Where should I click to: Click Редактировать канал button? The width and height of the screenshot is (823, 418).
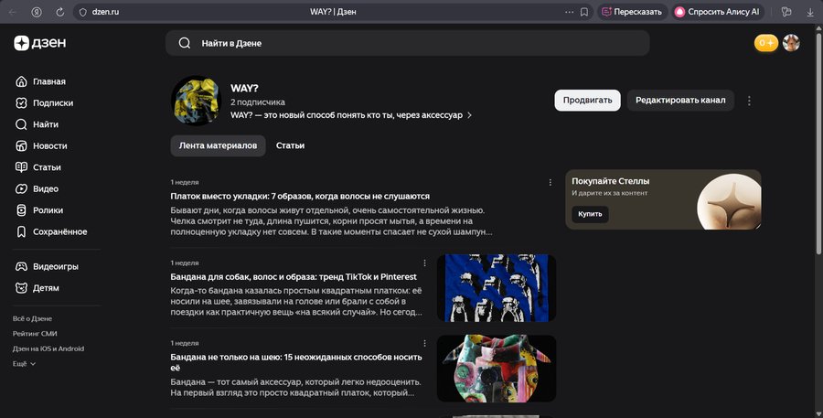[680, 101]
